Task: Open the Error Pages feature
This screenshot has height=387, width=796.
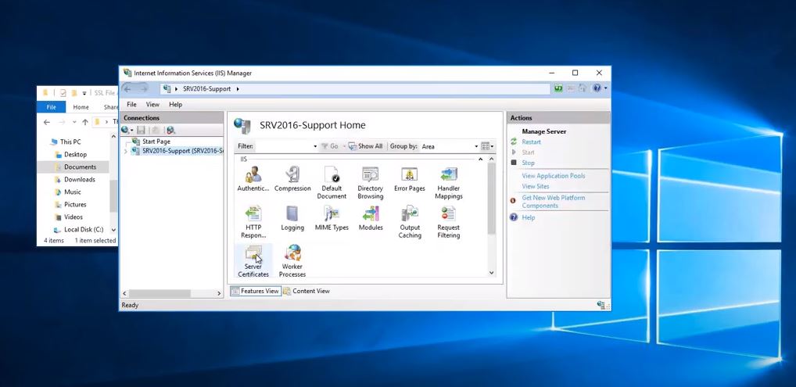Action: coord(409,179)
